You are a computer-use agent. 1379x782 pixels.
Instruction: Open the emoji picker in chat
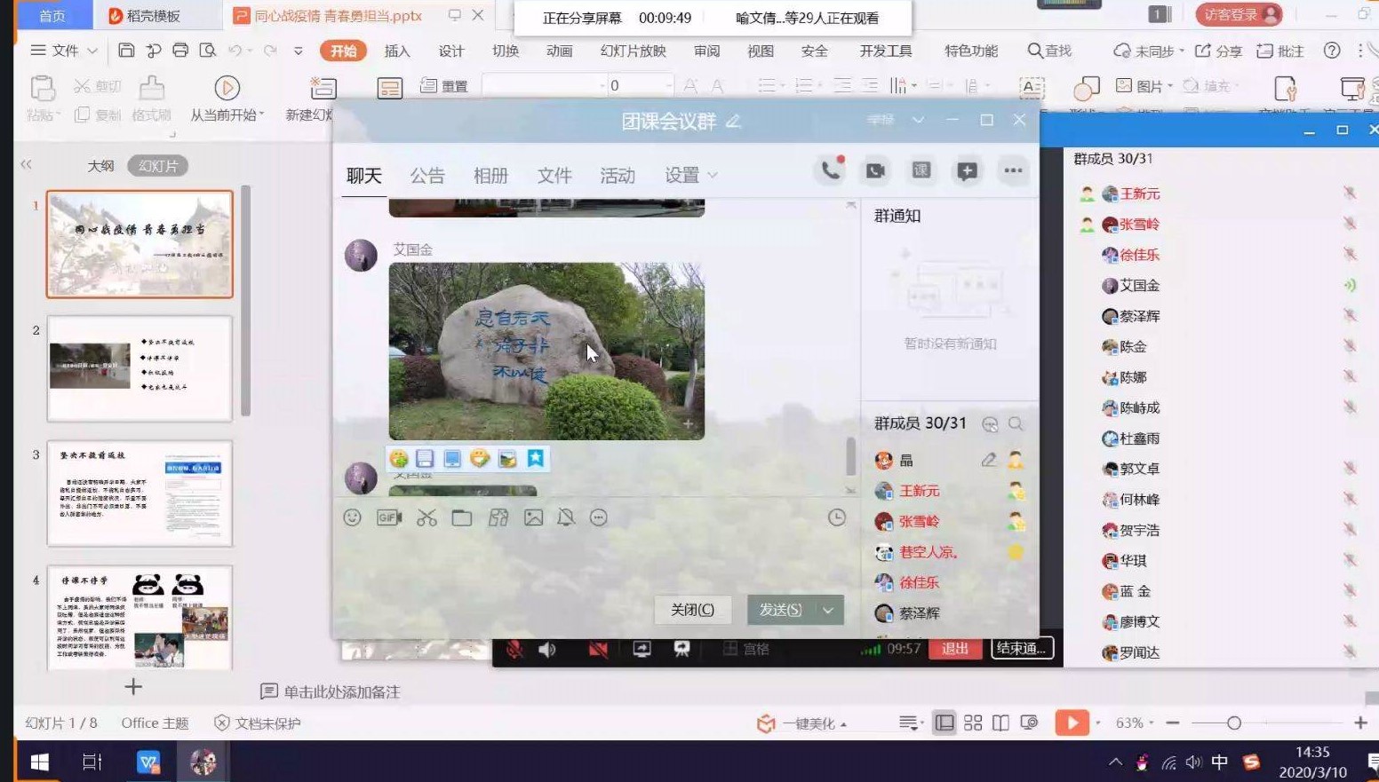click(x=353, y=517)
